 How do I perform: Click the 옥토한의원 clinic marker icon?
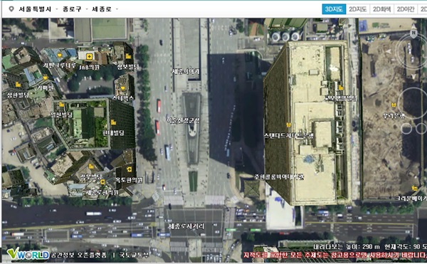coord(129,169)
